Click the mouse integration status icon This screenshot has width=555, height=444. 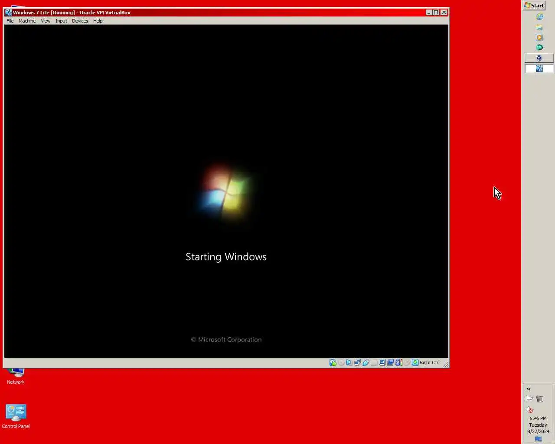(407, 362)
